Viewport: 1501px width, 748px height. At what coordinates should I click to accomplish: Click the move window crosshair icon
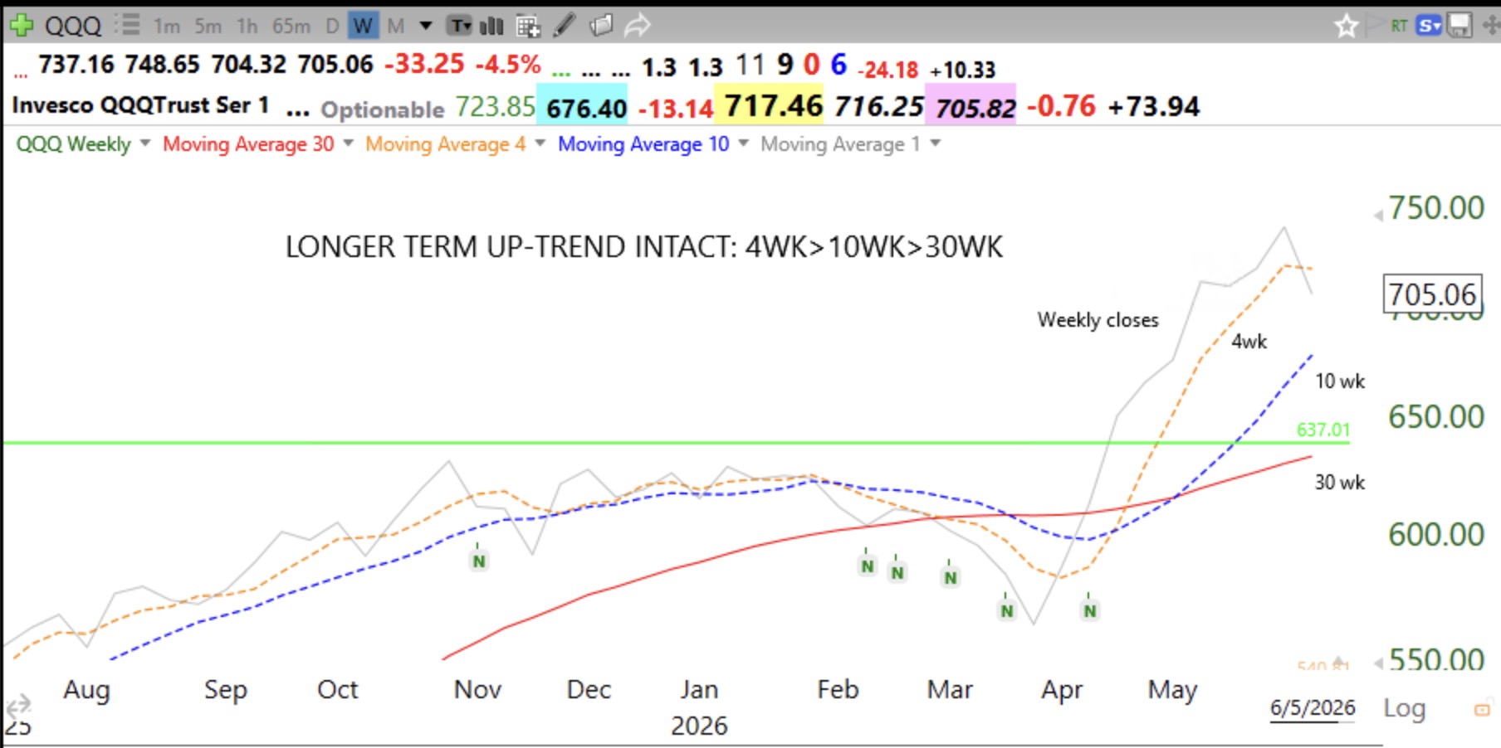pos(1490,26)
